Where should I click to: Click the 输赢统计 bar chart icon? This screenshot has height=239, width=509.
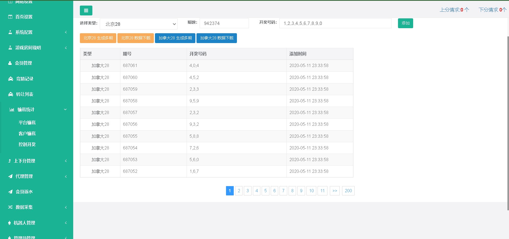pos(12,110)
